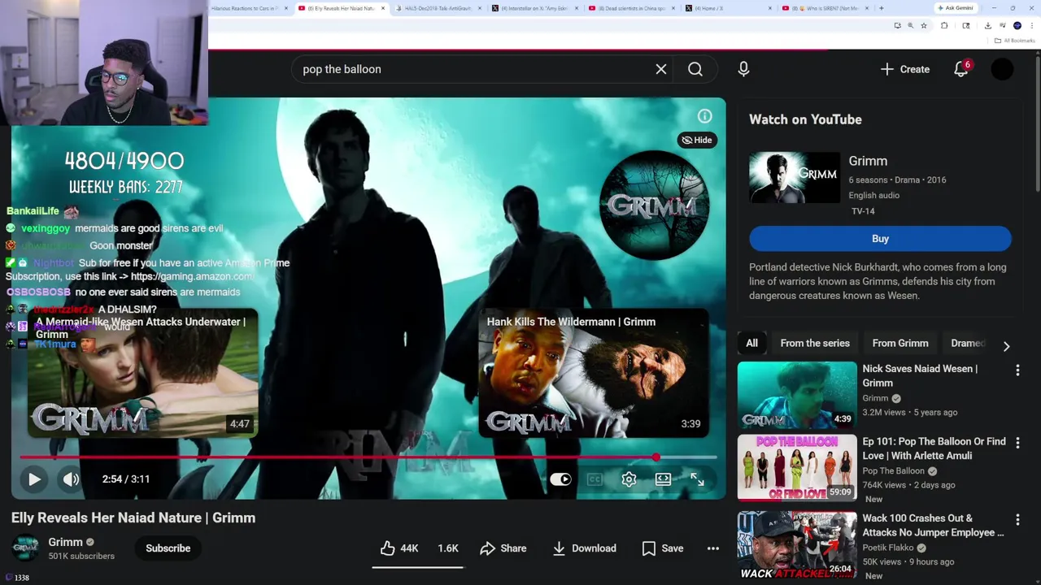Click the page zoom magnifier icon
The width and height of the screenshot is (1041, 585).
tap(910, 25)
